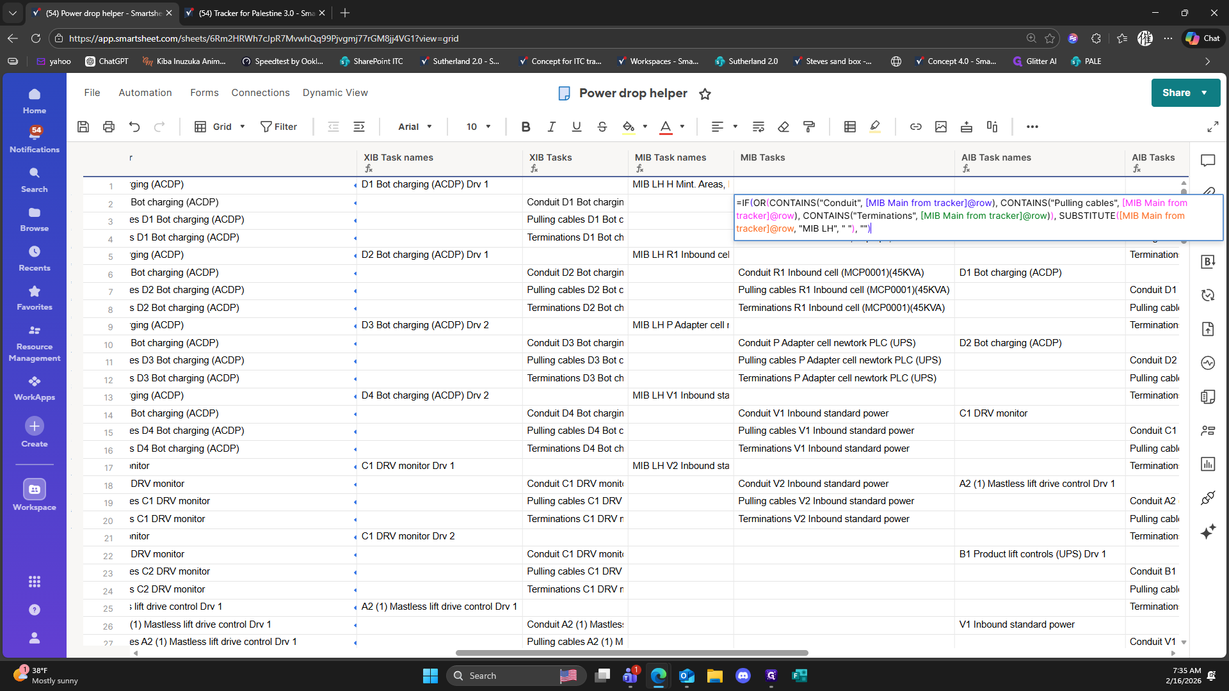Screen dimensions: 1229x691
Task: Click the Save icon in toolbar
Action: pos(83,127)
